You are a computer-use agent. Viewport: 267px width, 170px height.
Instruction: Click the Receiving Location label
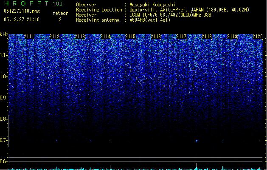click(x=99, y=10)
